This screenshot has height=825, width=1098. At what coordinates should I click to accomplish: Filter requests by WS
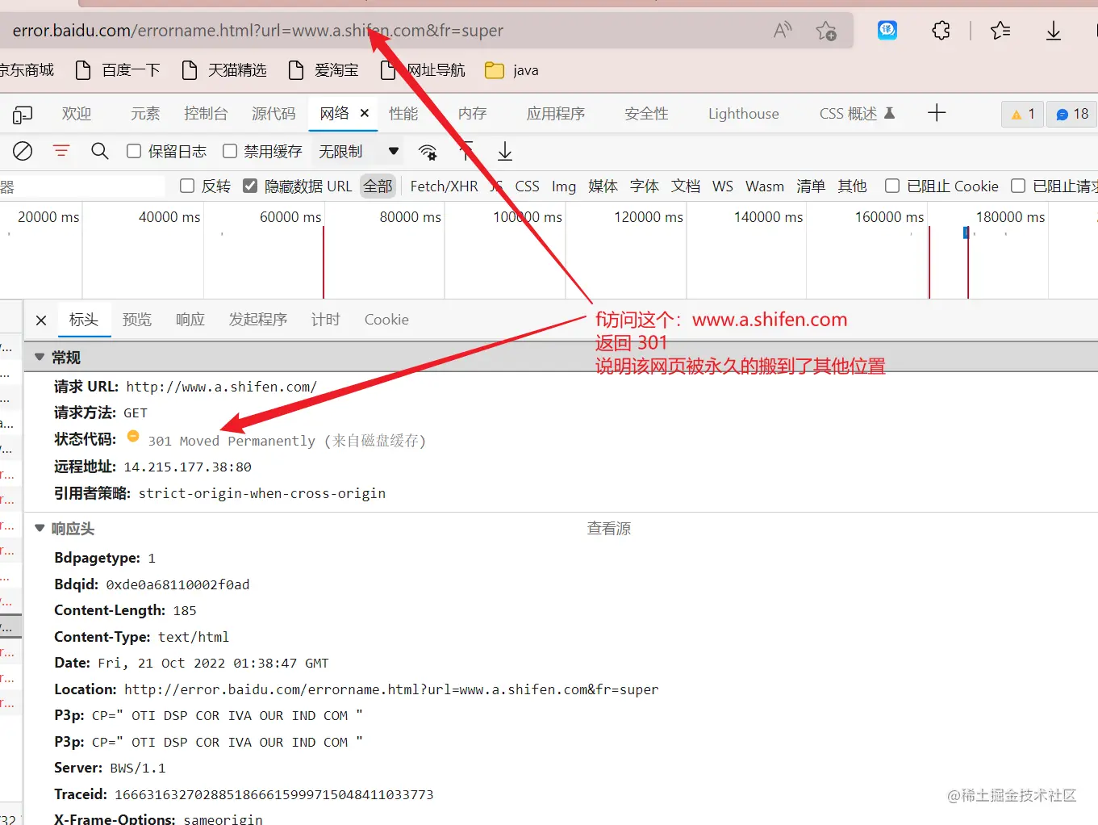pyautogui.click(x=723, y=186)
